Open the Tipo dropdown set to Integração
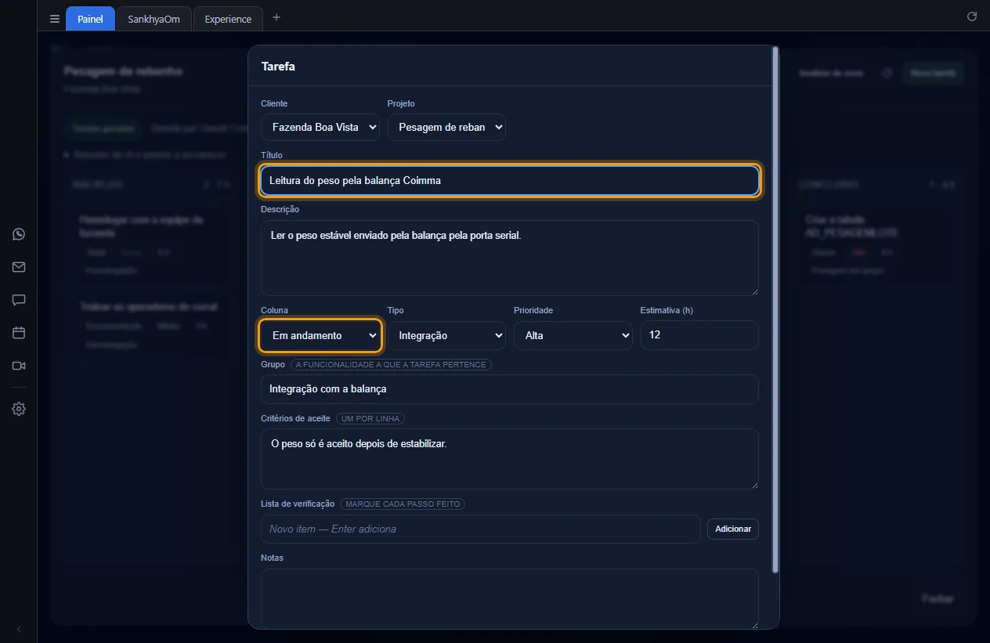This screenshot has width=990, height=643. 446,335
